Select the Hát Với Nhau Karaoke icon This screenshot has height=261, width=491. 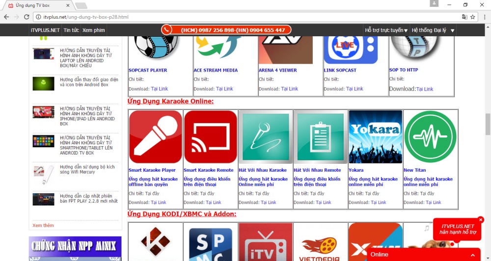tap(266, 137)
